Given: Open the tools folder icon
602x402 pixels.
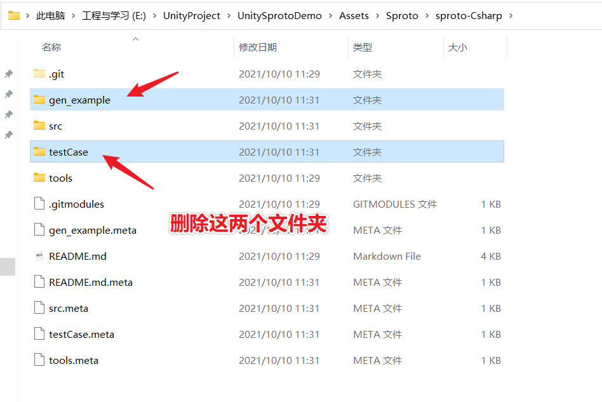Looking at the screenshot, I should tap(38, 178).
